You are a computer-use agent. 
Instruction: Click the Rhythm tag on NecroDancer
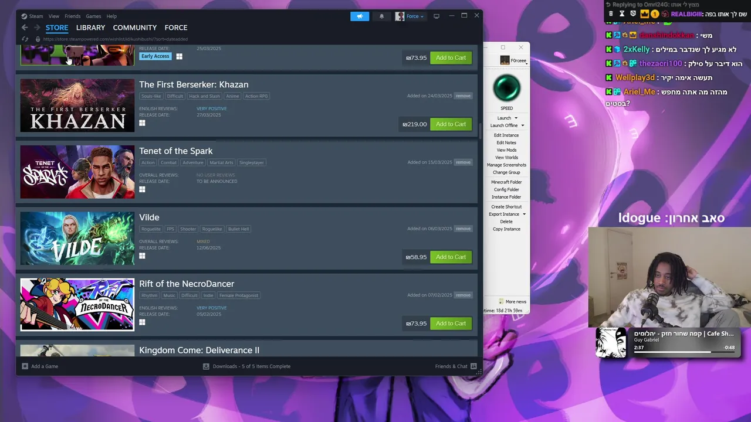(x=149, y=295)
